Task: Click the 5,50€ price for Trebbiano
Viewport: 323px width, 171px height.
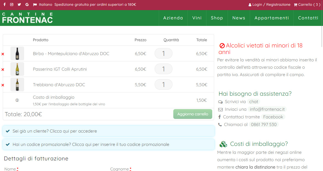Action: click(140, 85)
